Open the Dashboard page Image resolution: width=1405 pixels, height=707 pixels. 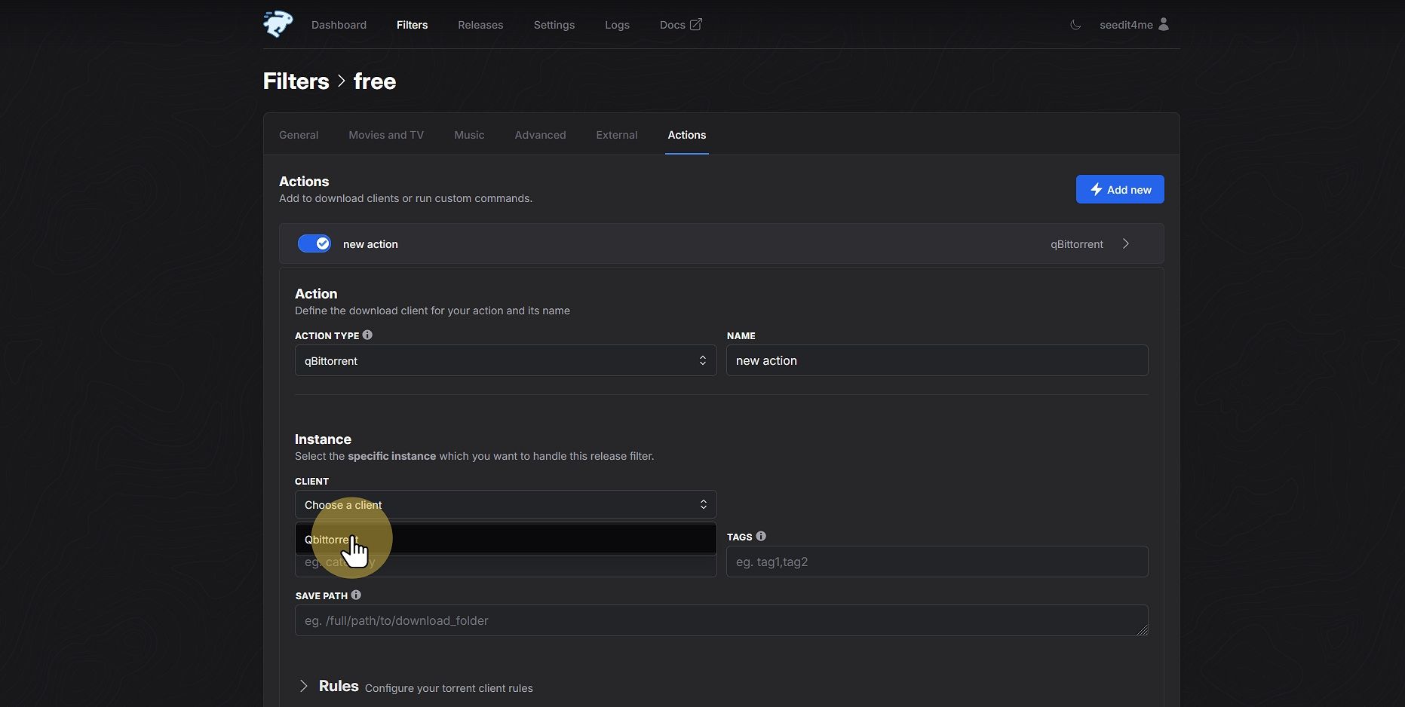[x=339, y=25]
